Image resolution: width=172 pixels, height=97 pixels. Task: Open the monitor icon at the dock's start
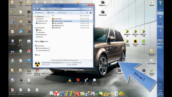click(x=51, y=93)
